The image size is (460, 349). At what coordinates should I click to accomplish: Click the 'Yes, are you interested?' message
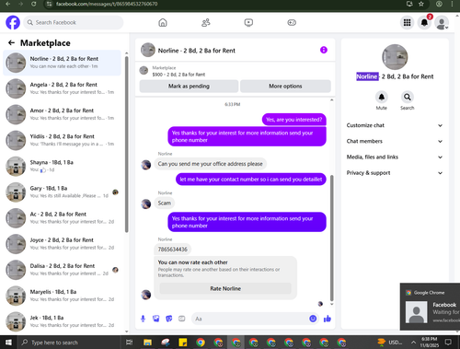click(x=293, y=120)
